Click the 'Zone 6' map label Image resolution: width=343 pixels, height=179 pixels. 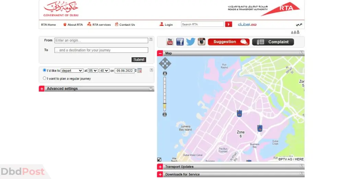[x=241, y=134]
